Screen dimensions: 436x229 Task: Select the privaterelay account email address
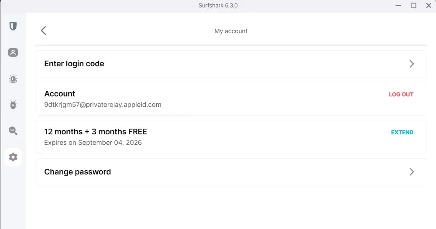tap(103, 105)
